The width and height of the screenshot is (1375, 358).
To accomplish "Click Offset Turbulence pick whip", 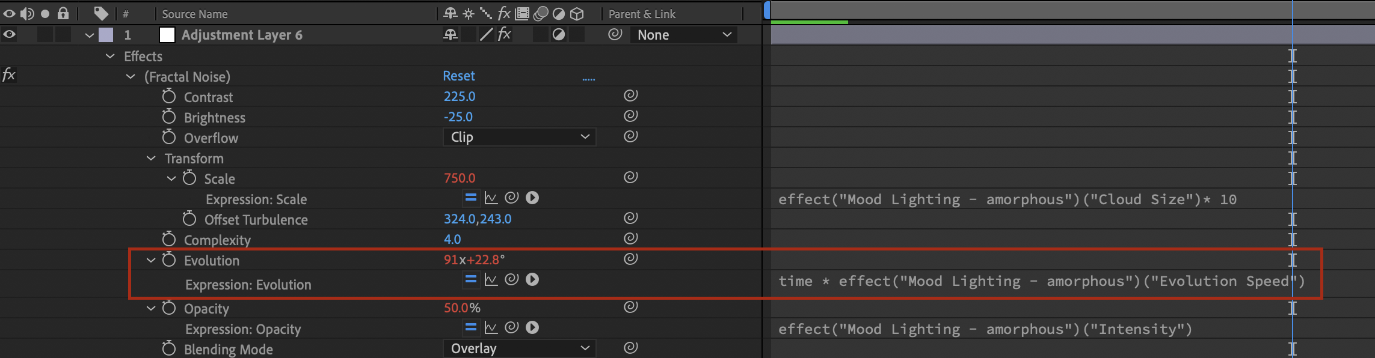I will pos(630,218).
